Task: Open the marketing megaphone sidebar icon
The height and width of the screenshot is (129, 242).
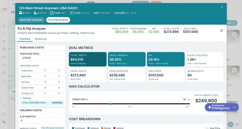Action: pyautogui.click(x=4, y=57)
